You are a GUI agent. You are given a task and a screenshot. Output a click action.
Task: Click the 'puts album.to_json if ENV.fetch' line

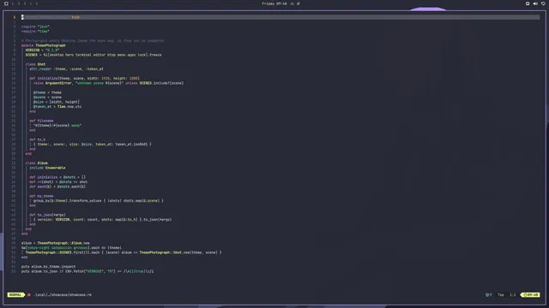(x=87, y=271)
